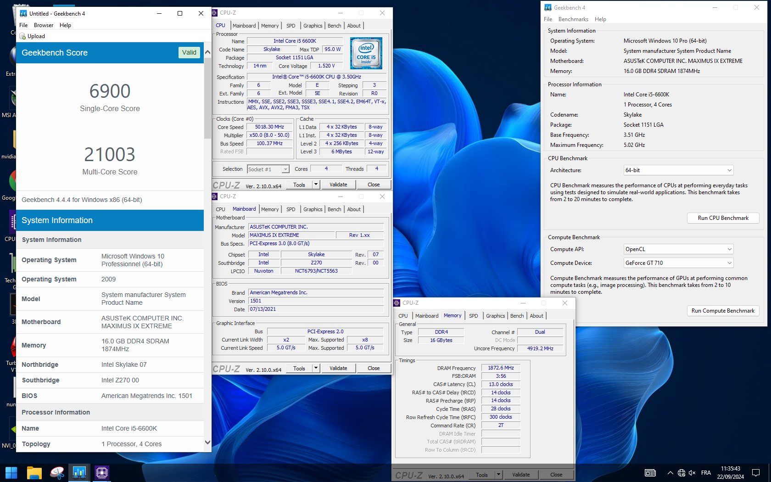Expand Tools arrow in top CPU-Z window
Image resolution: width=771 pixels, height=482 pixels.
click(316, 185)
